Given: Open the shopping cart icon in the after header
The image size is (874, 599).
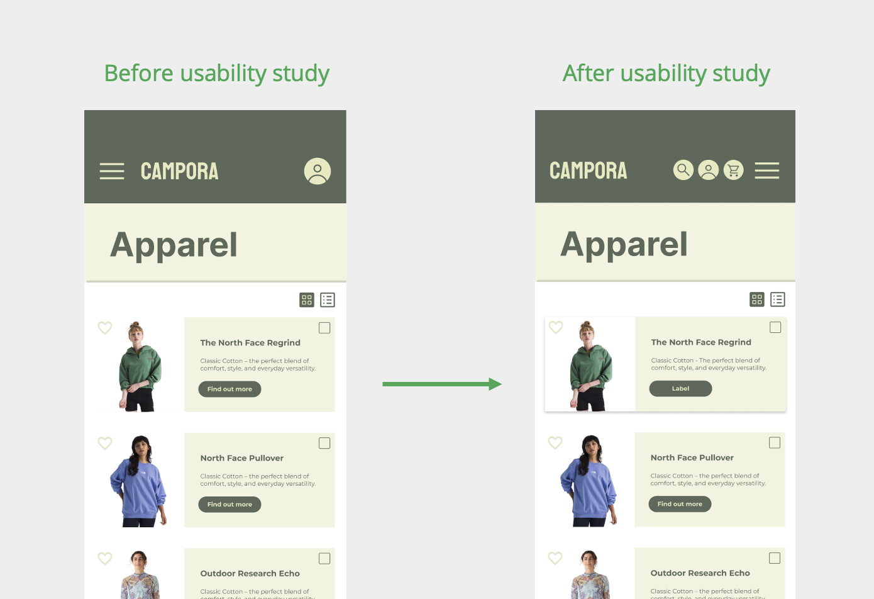Looking at the screenshot, I should (734, 170).
